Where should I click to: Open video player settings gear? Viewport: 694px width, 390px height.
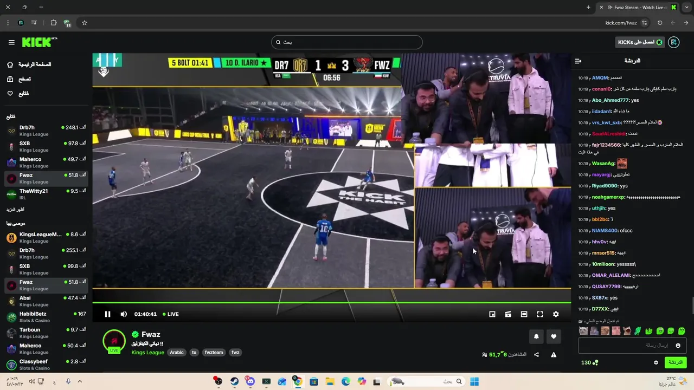(556, 314)
